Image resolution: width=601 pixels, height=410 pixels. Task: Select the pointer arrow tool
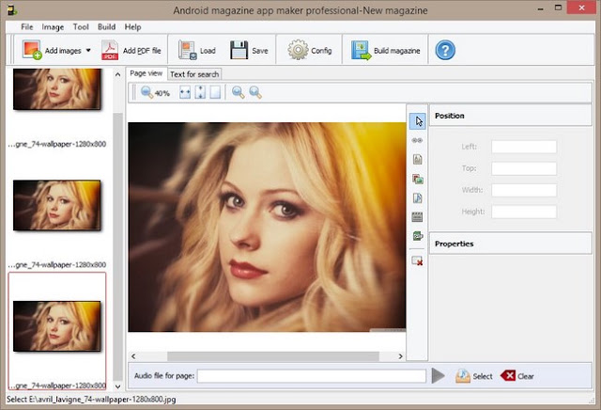point(418,121)
